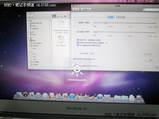
Task: Collapse the 设备 section in Finder sidebar
Action: point(28,21)
